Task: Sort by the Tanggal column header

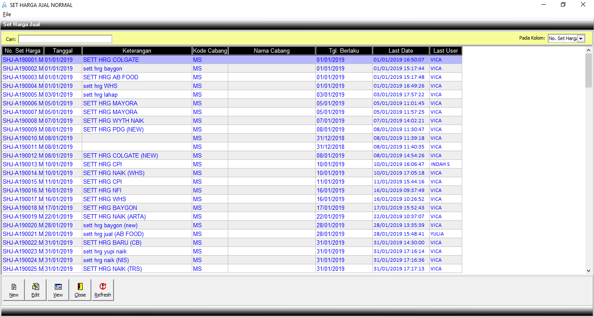Action: pyautogui.click(x=63, y=51)
